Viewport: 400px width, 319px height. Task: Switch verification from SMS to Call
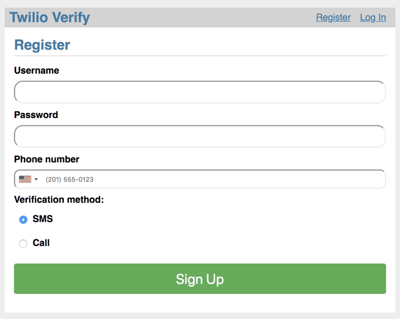point(23,243)
